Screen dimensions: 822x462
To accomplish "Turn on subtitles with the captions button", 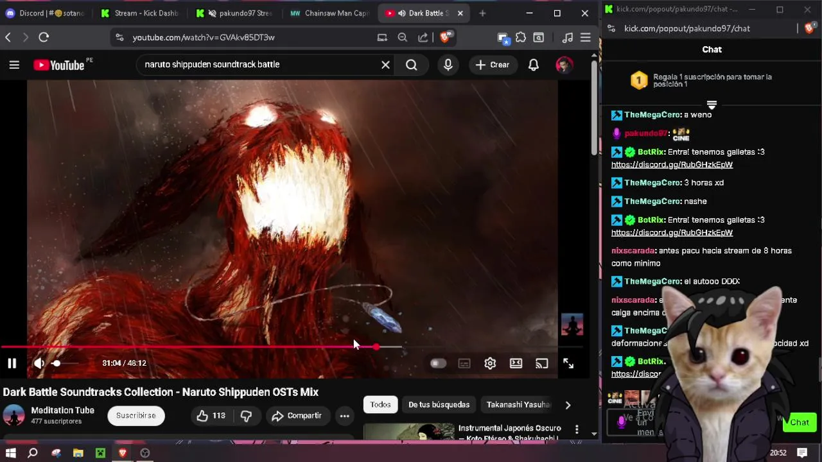I will pyautogui.click(x=464, y=363).
